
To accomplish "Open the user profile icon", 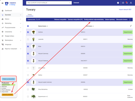I will pos(131,3).
